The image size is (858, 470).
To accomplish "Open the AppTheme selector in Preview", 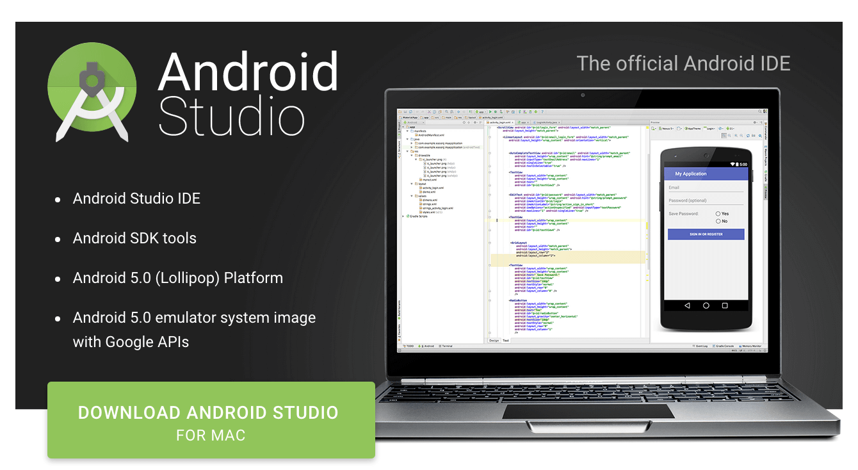I will [x=693, y=129].
